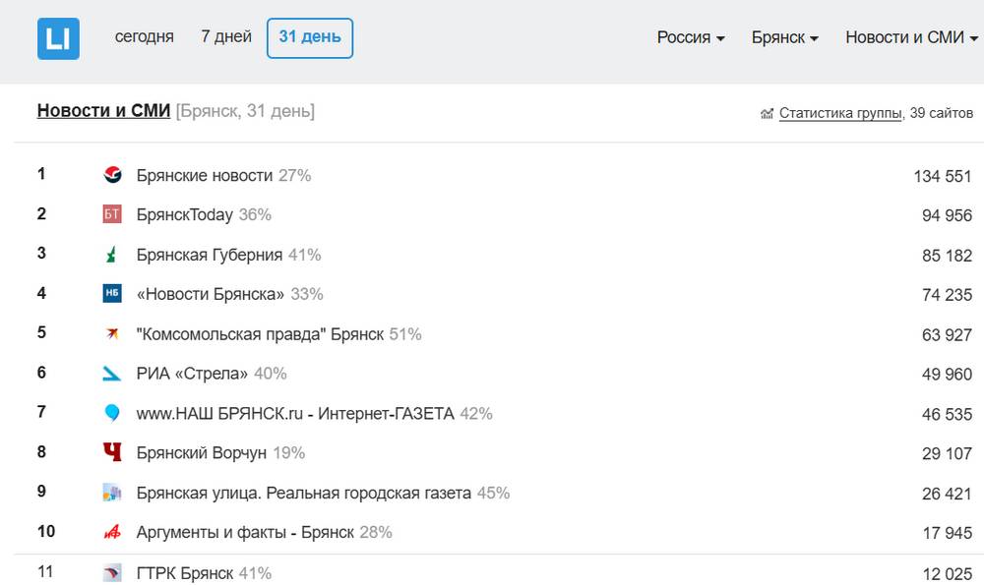Viewport: 984px width, 585px height.
Task: Switch to the сегодня period tab
Action: click(144, 37)
